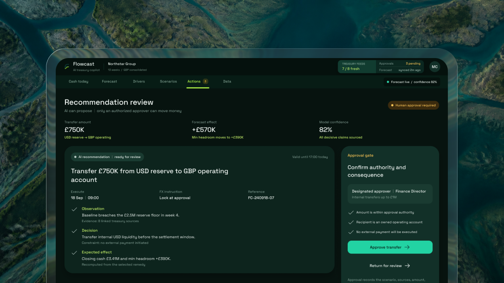Click checkmark icon beside Observation
The width and height of the screenshot is (504, 283).
pos(74,209)
